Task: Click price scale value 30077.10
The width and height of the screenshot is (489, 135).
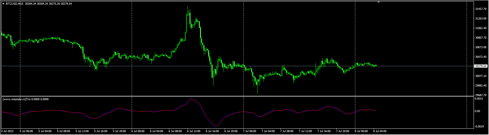Action: [481, 76]
